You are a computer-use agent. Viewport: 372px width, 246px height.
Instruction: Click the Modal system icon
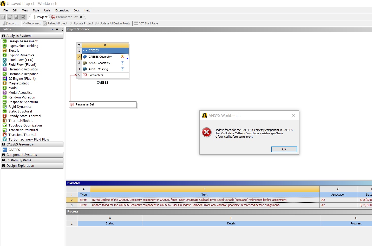(x=4, y=88)
